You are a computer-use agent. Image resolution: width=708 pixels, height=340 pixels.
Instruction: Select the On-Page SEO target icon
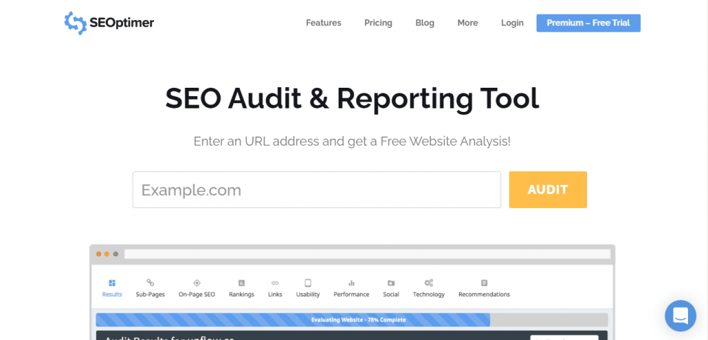click(196, 283)
